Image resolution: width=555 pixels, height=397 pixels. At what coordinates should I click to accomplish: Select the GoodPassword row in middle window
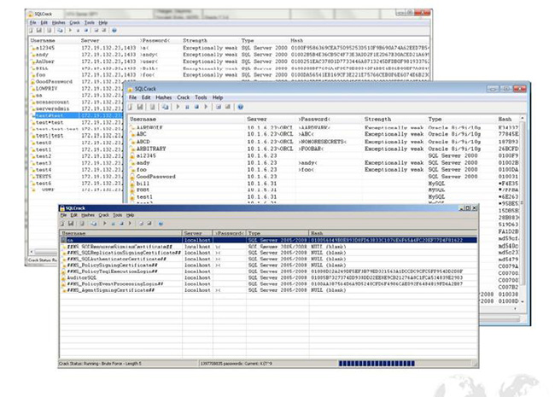(324, 177)
